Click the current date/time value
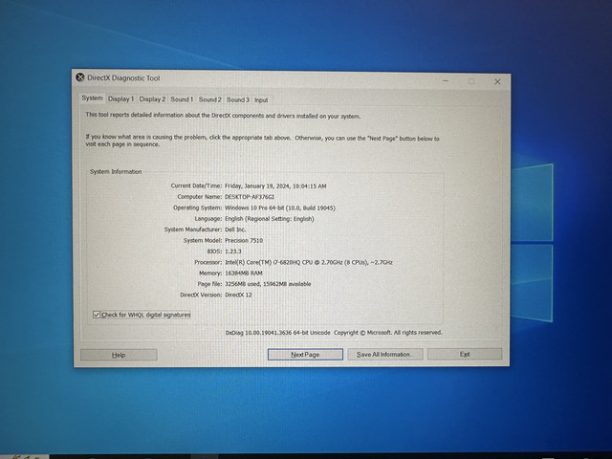Image resolution: width=612 pixels, height=459 pixels. 275,186
